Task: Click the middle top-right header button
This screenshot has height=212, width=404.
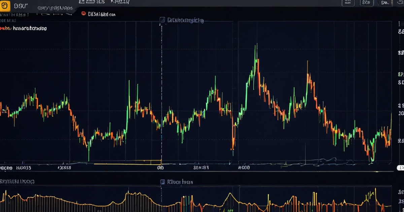Action: click(367, 3)
